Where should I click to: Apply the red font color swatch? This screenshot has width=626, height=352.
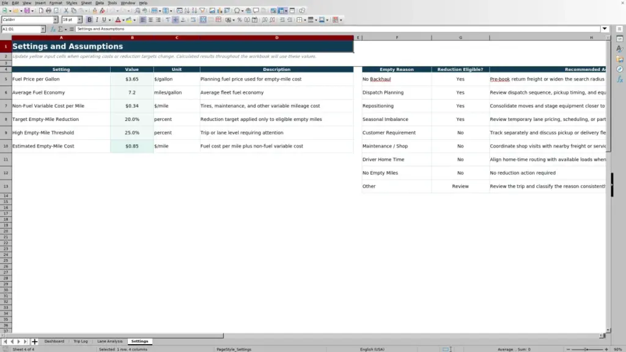(118, 20)
